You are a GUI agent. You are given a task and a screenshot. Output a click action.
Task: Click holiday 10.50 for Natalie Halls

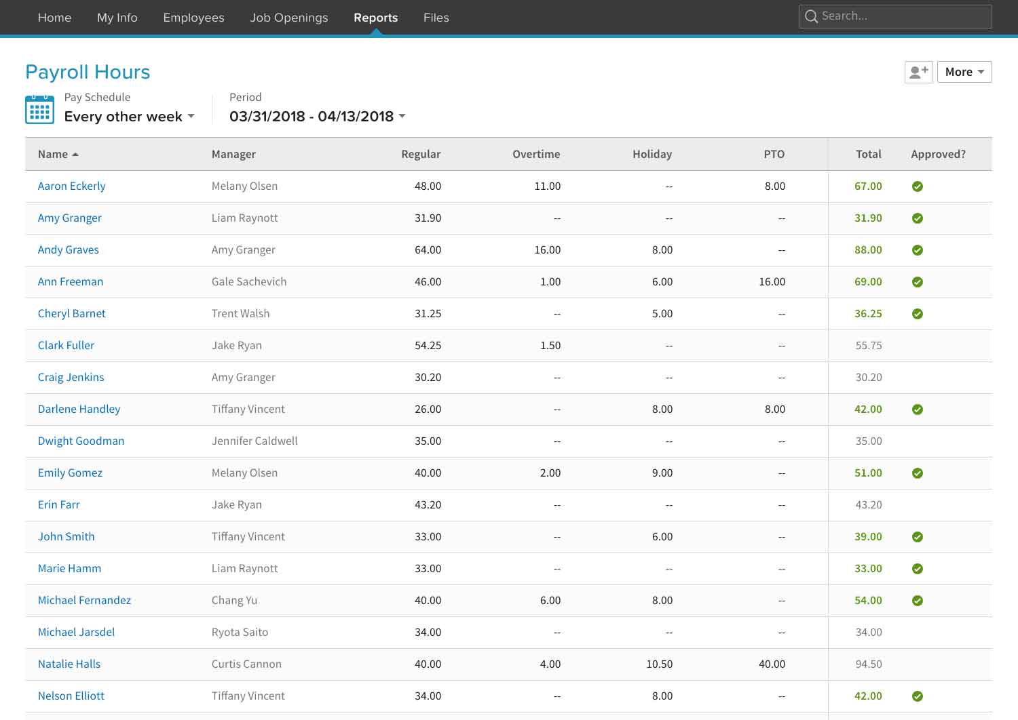coord(660,664)
